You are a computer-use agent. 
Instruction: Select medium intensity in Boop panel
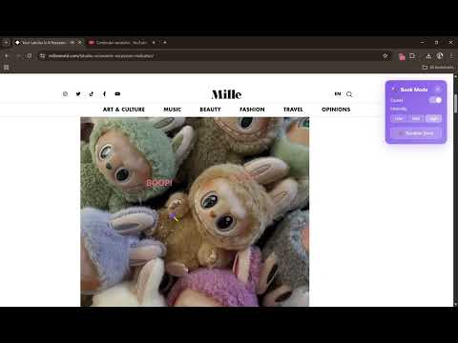[x=416, y=118]
